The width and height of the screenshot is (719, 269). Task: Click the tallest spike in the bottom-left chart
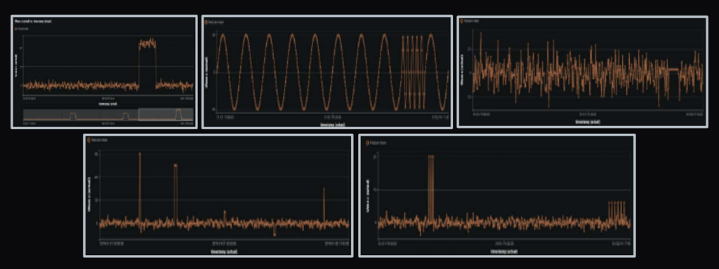tap(140, 188)
